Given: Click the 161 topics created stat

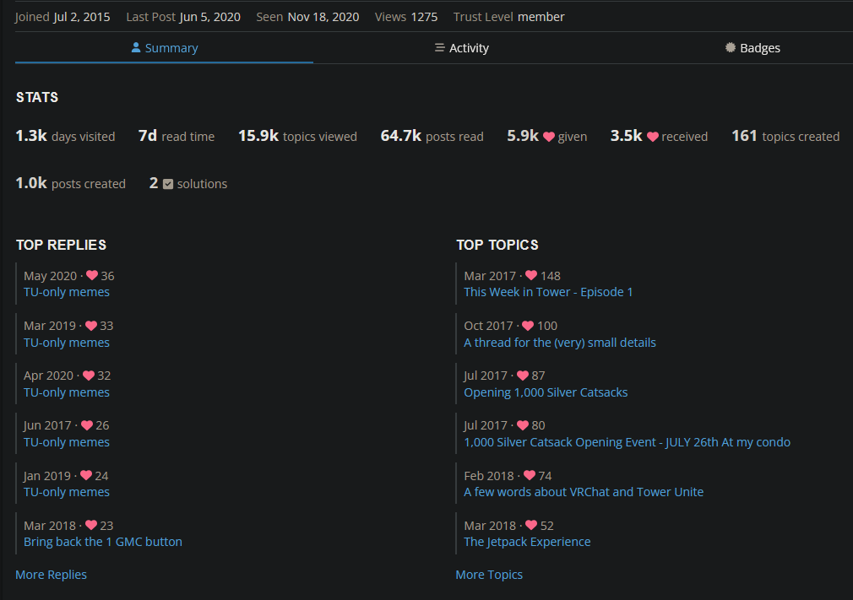Looking at the screenshot, I should (785, 137).
